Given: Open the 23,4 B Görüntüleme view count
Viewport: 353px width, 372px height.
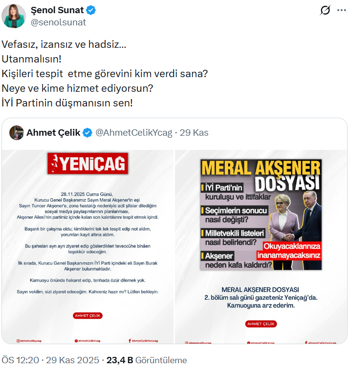Looking at the screenshot, I should 147,360.
